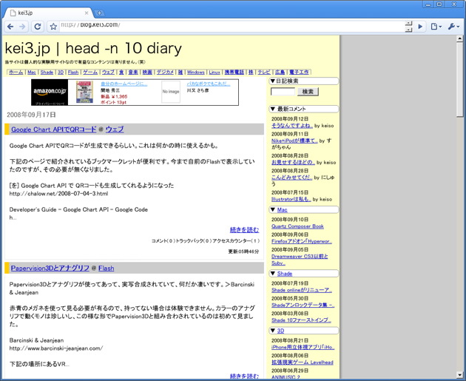Open the Linux category in navigation bar
Viewport: 466px width, 381px height.
[x=215, y=73]
